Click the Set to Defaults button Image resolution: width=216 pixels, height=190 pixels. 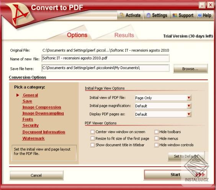click(x=186, y=156)
